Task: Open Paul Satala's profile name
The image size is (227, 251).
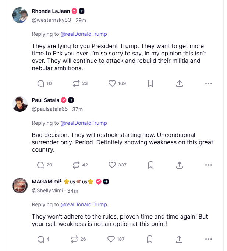Action: click(46, 100)
